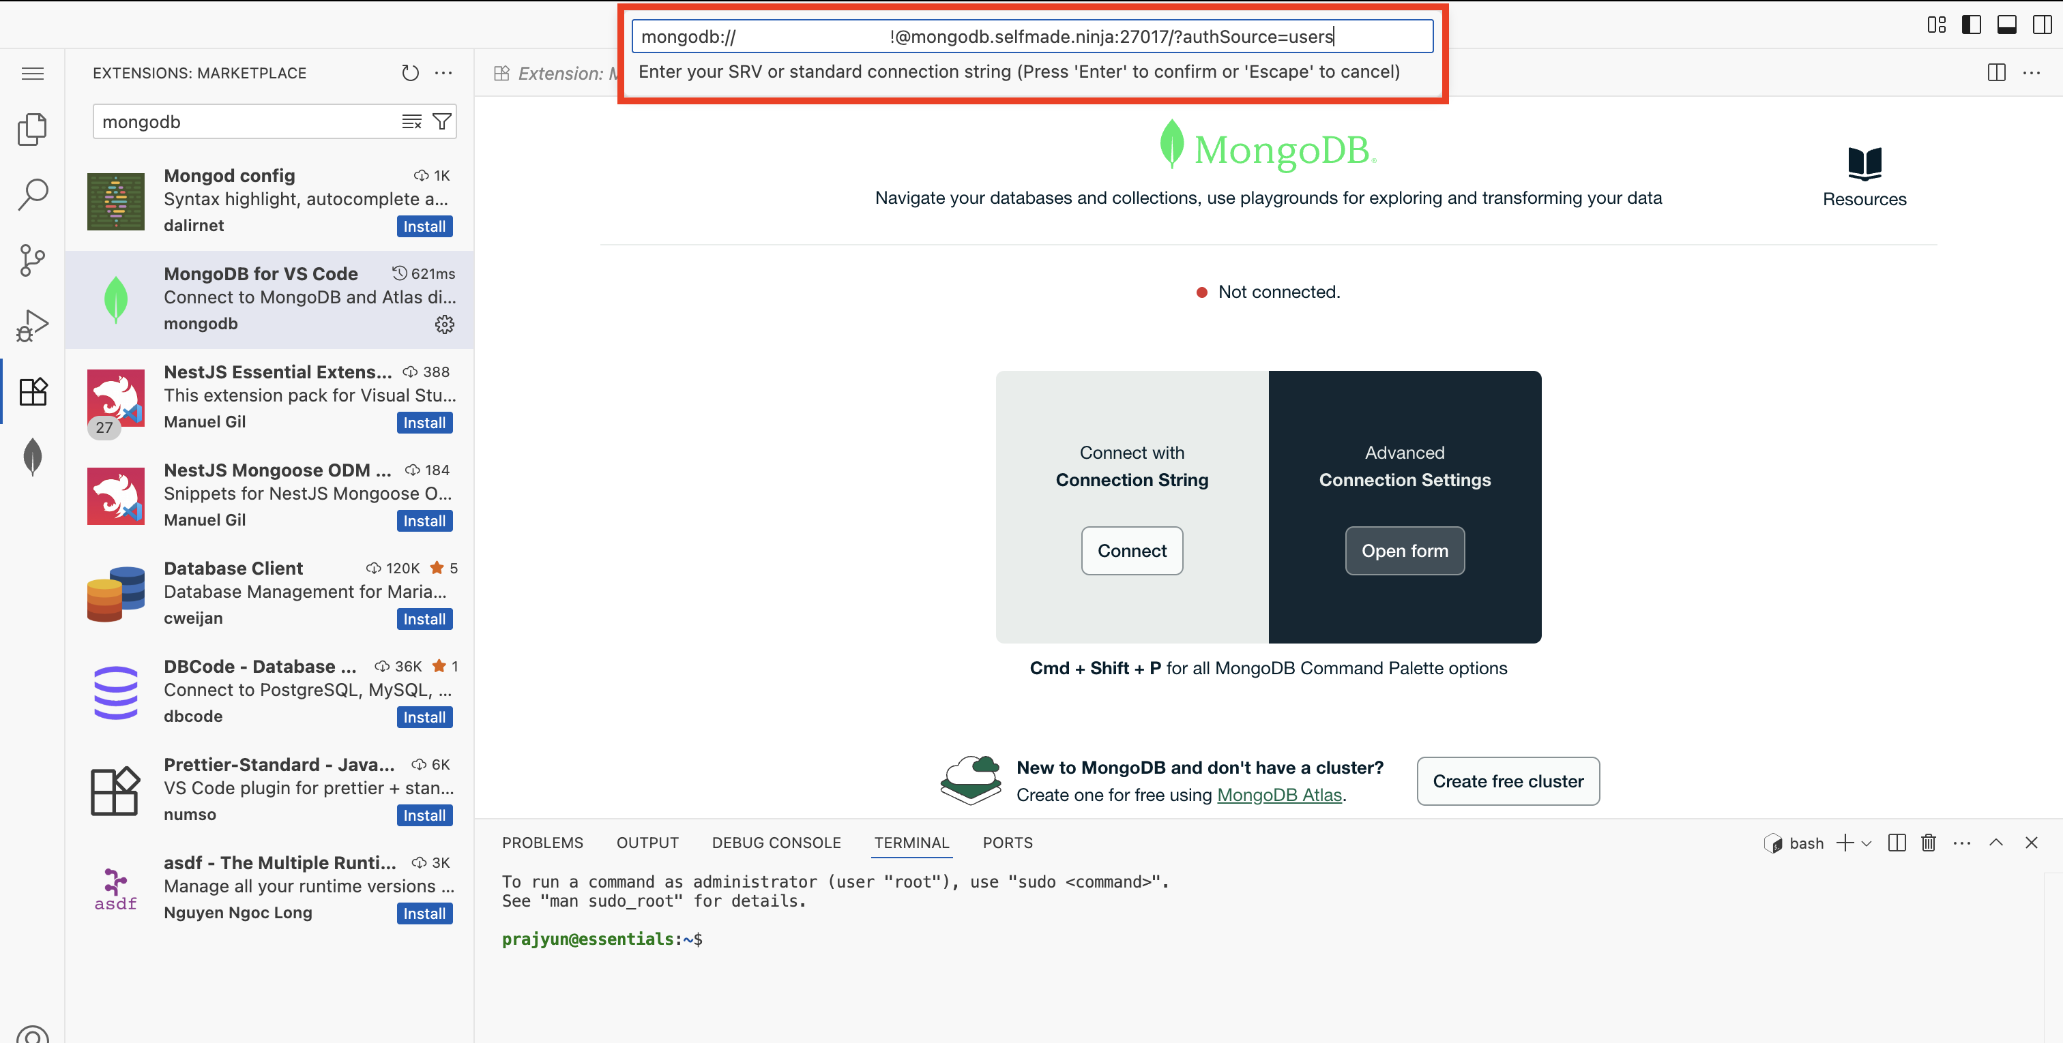
Task: Open MongoDB leaf view in activity bar
Action: 33,457
